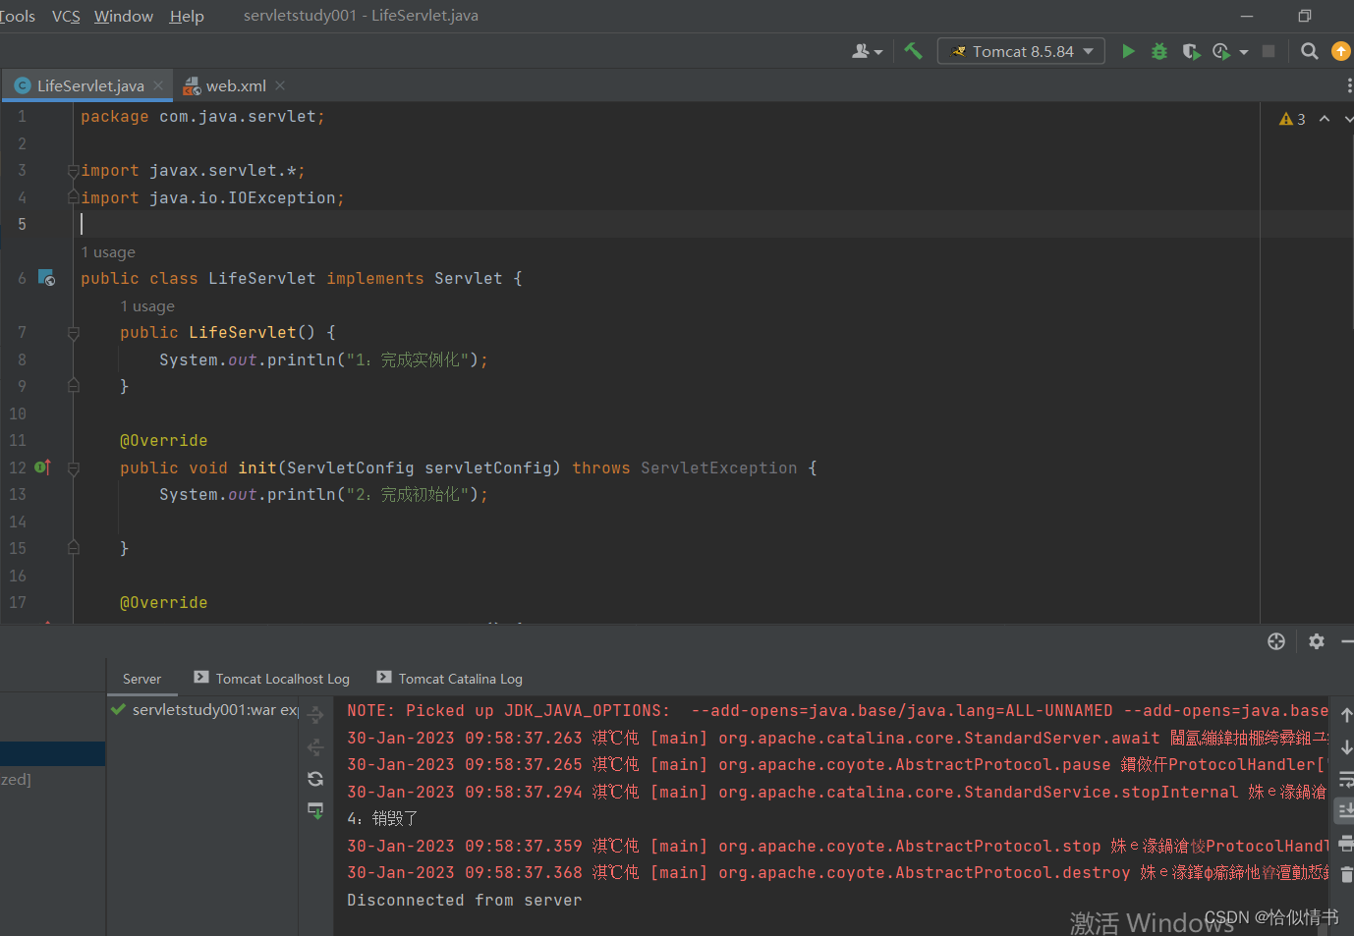Click the crosshair locate icon in Services panel
1354x936 pixels.
(1276, 641)
